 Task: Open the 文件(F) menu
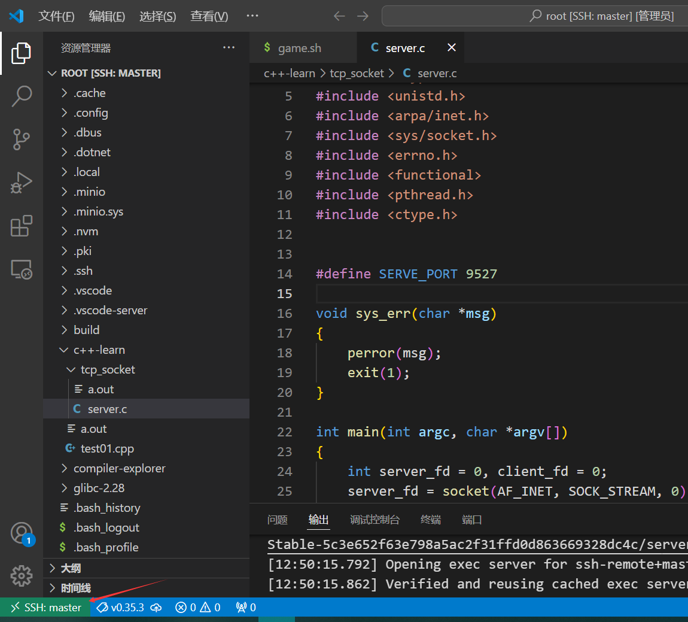coord(56,16)
